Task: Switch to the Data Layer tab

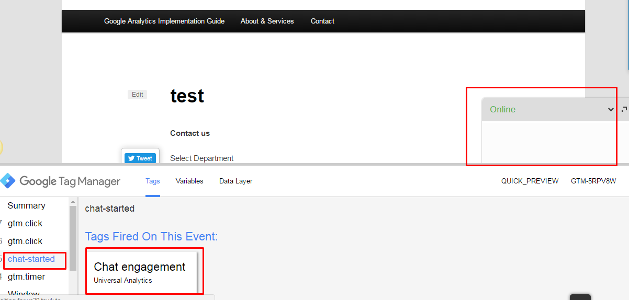Action: click(x=235, y=181)
